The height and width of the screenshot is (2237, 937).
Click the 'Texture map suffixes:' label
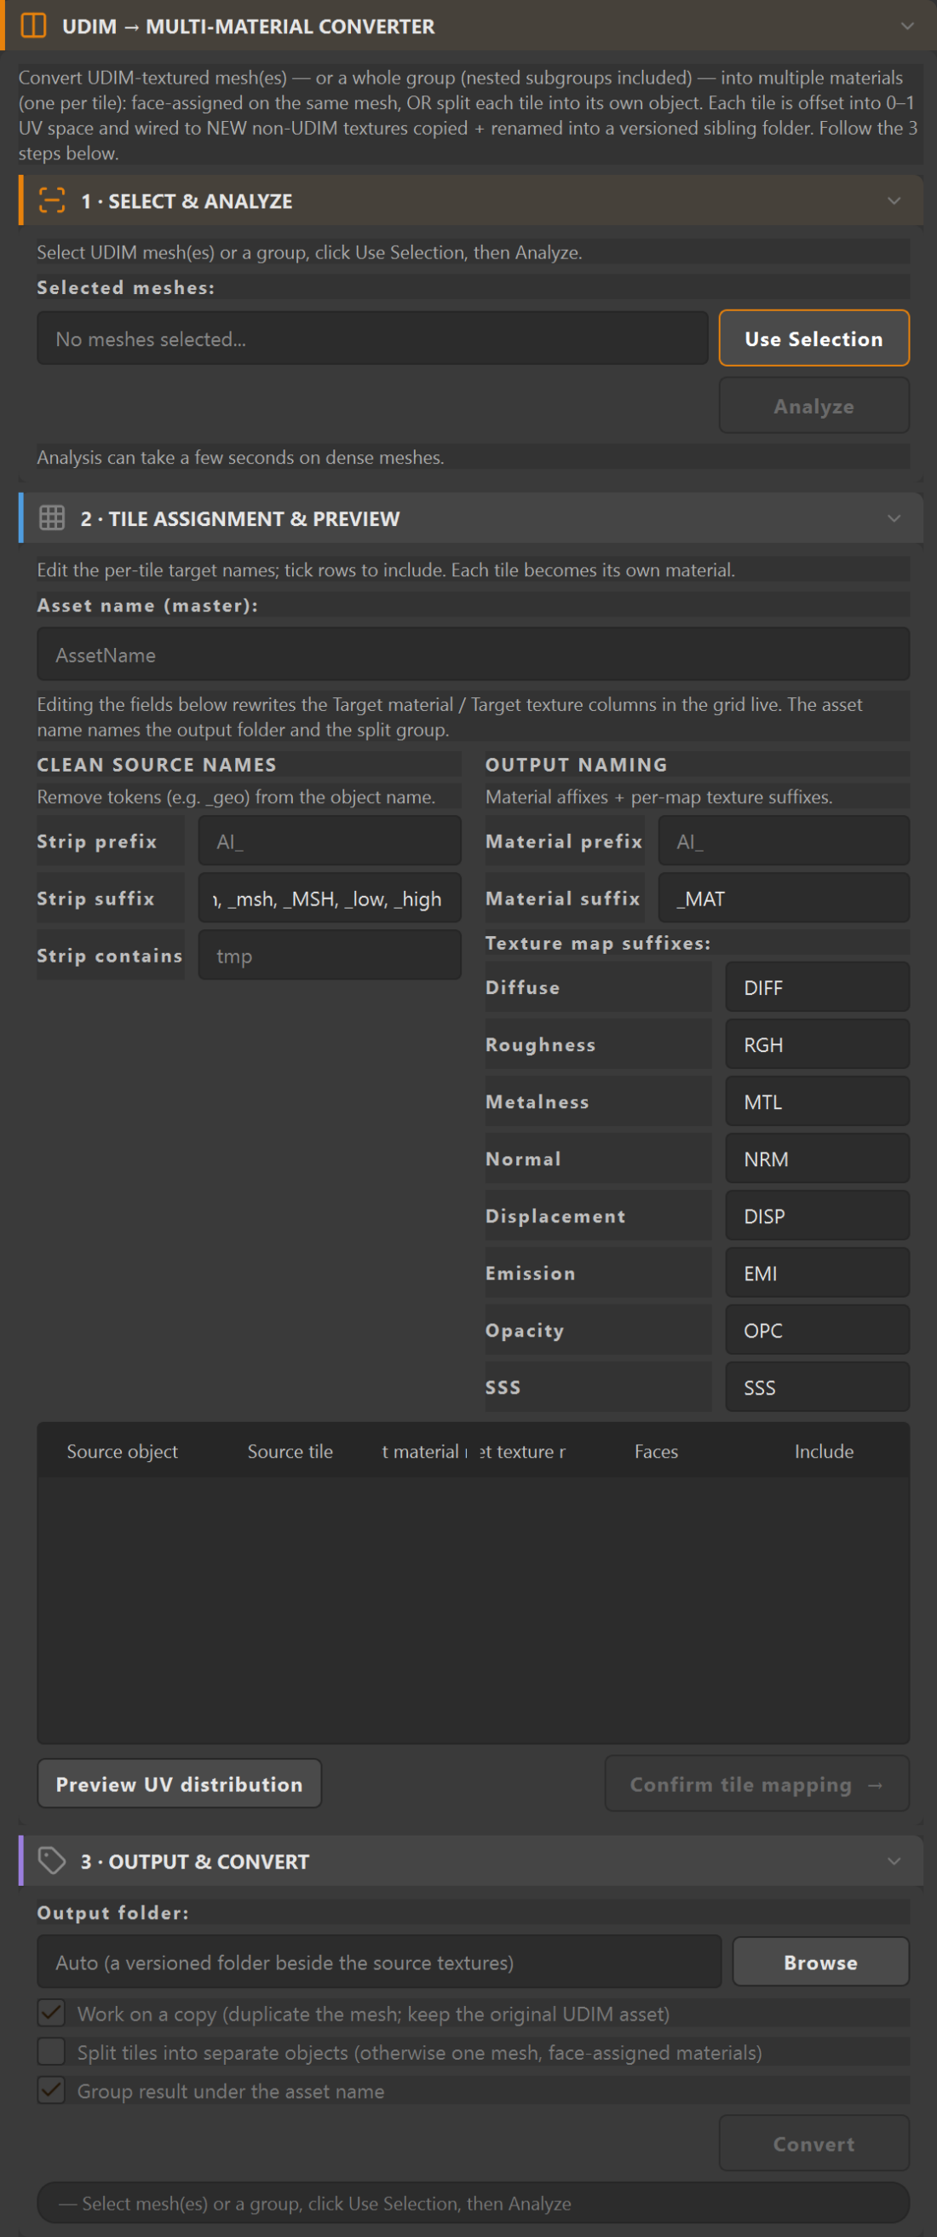point(598,943)
